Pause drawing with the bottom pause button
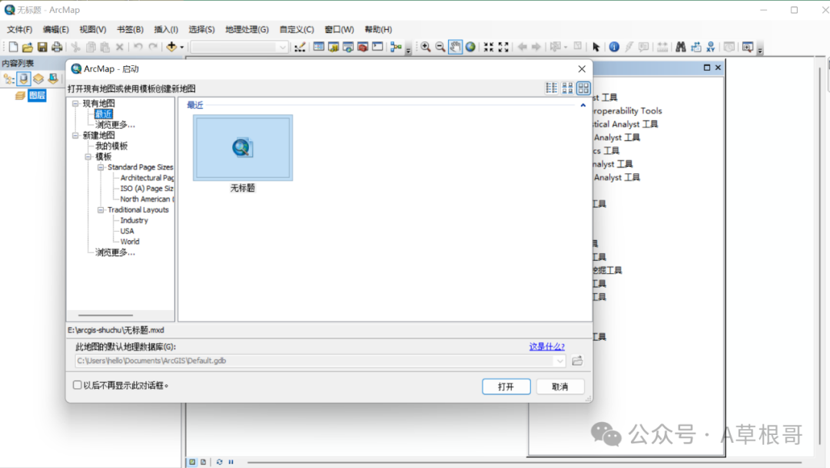 (x=231, y=462)
